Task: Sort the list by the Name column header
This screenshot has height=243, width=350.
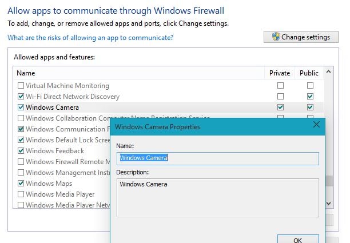Action: tap(26, 73)
